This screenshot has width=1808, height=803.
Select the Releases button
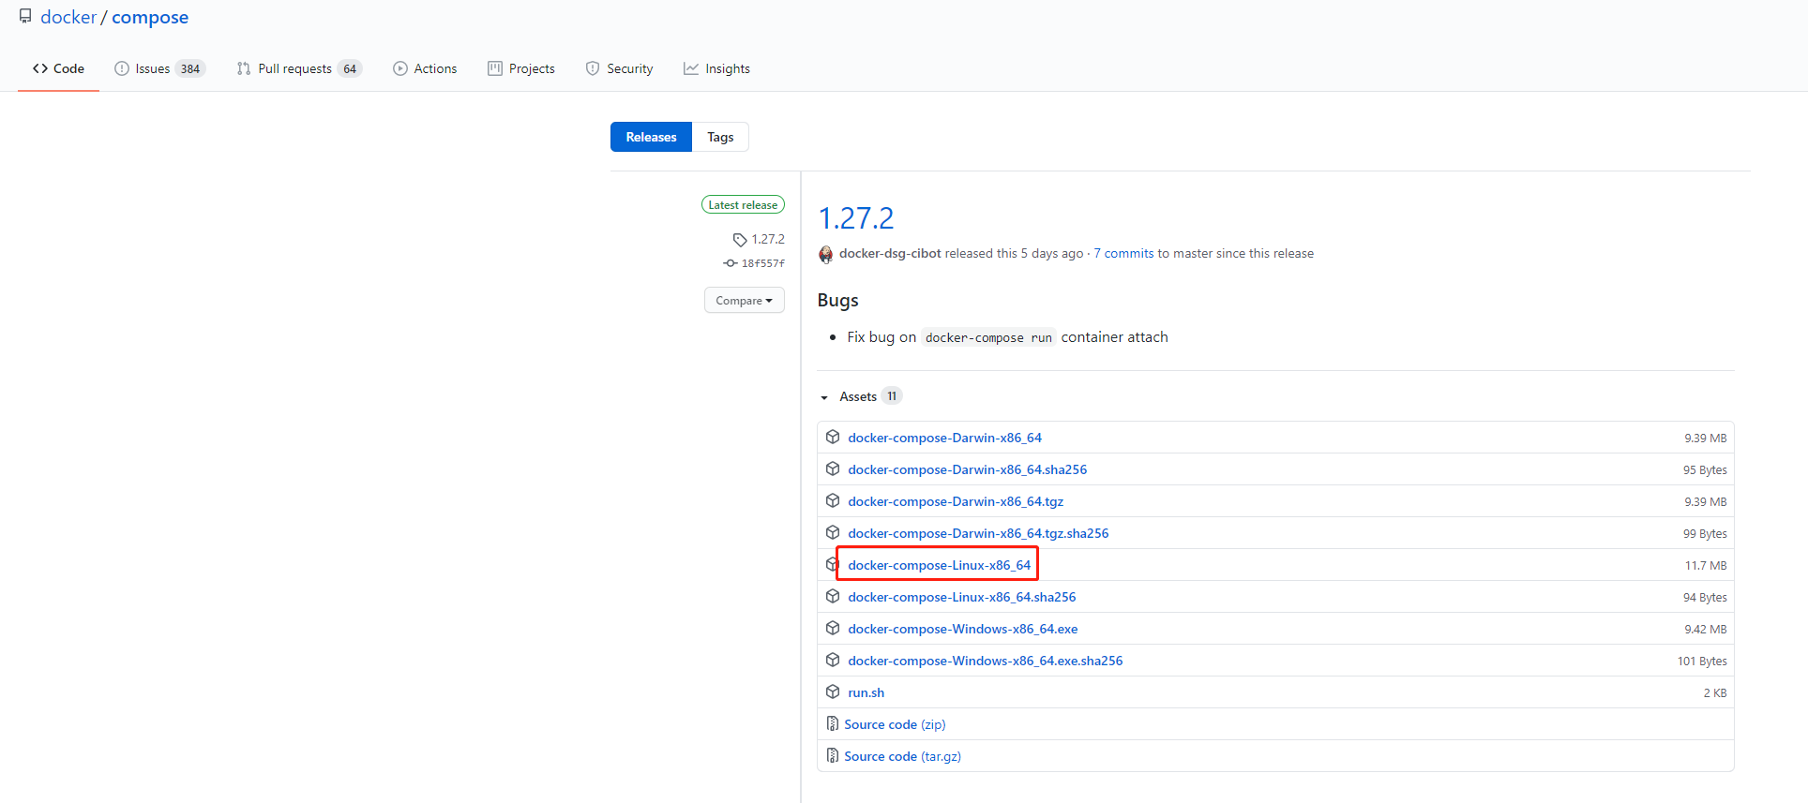651,137
